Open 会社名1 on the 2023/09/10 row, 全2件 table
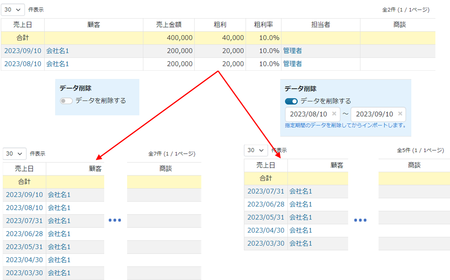Image resolution: width=450 pixels, height=280 pixels. (58, 51)
